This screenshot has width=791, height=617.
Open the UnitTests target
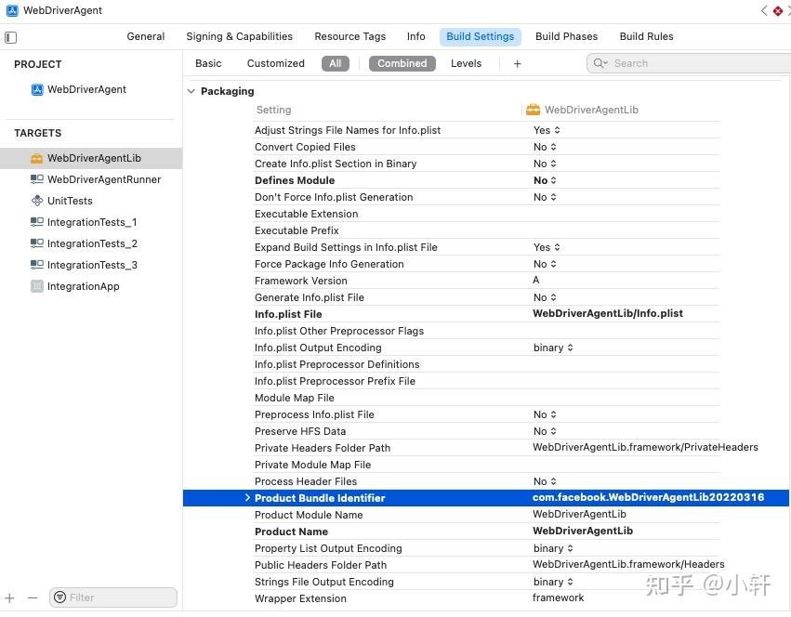click(71, 201)
